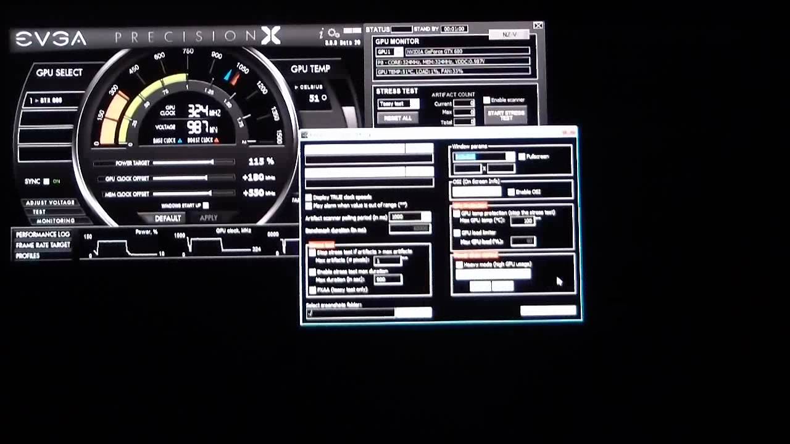Click the Power Target slider

(x=193, y=162)
